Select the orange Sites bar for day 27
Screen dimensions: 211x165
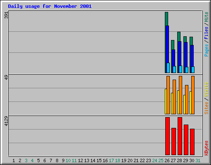click(x=174, y=97)
